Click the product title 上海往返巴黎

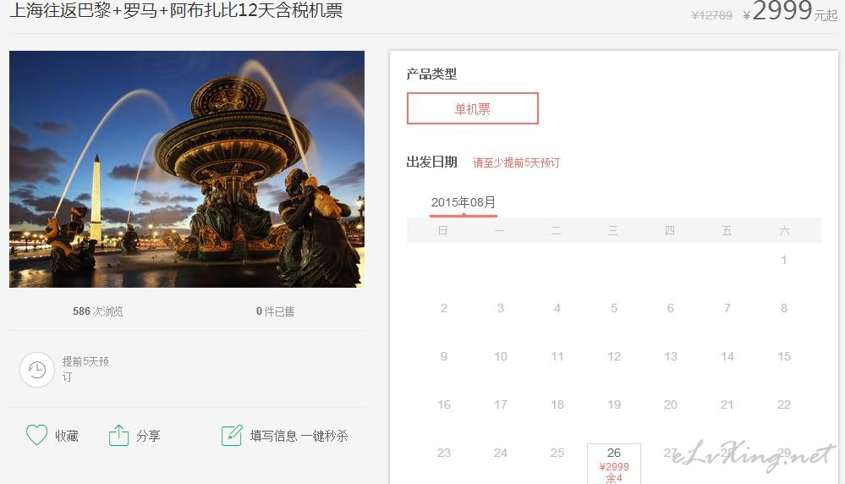tap(176, 10)
